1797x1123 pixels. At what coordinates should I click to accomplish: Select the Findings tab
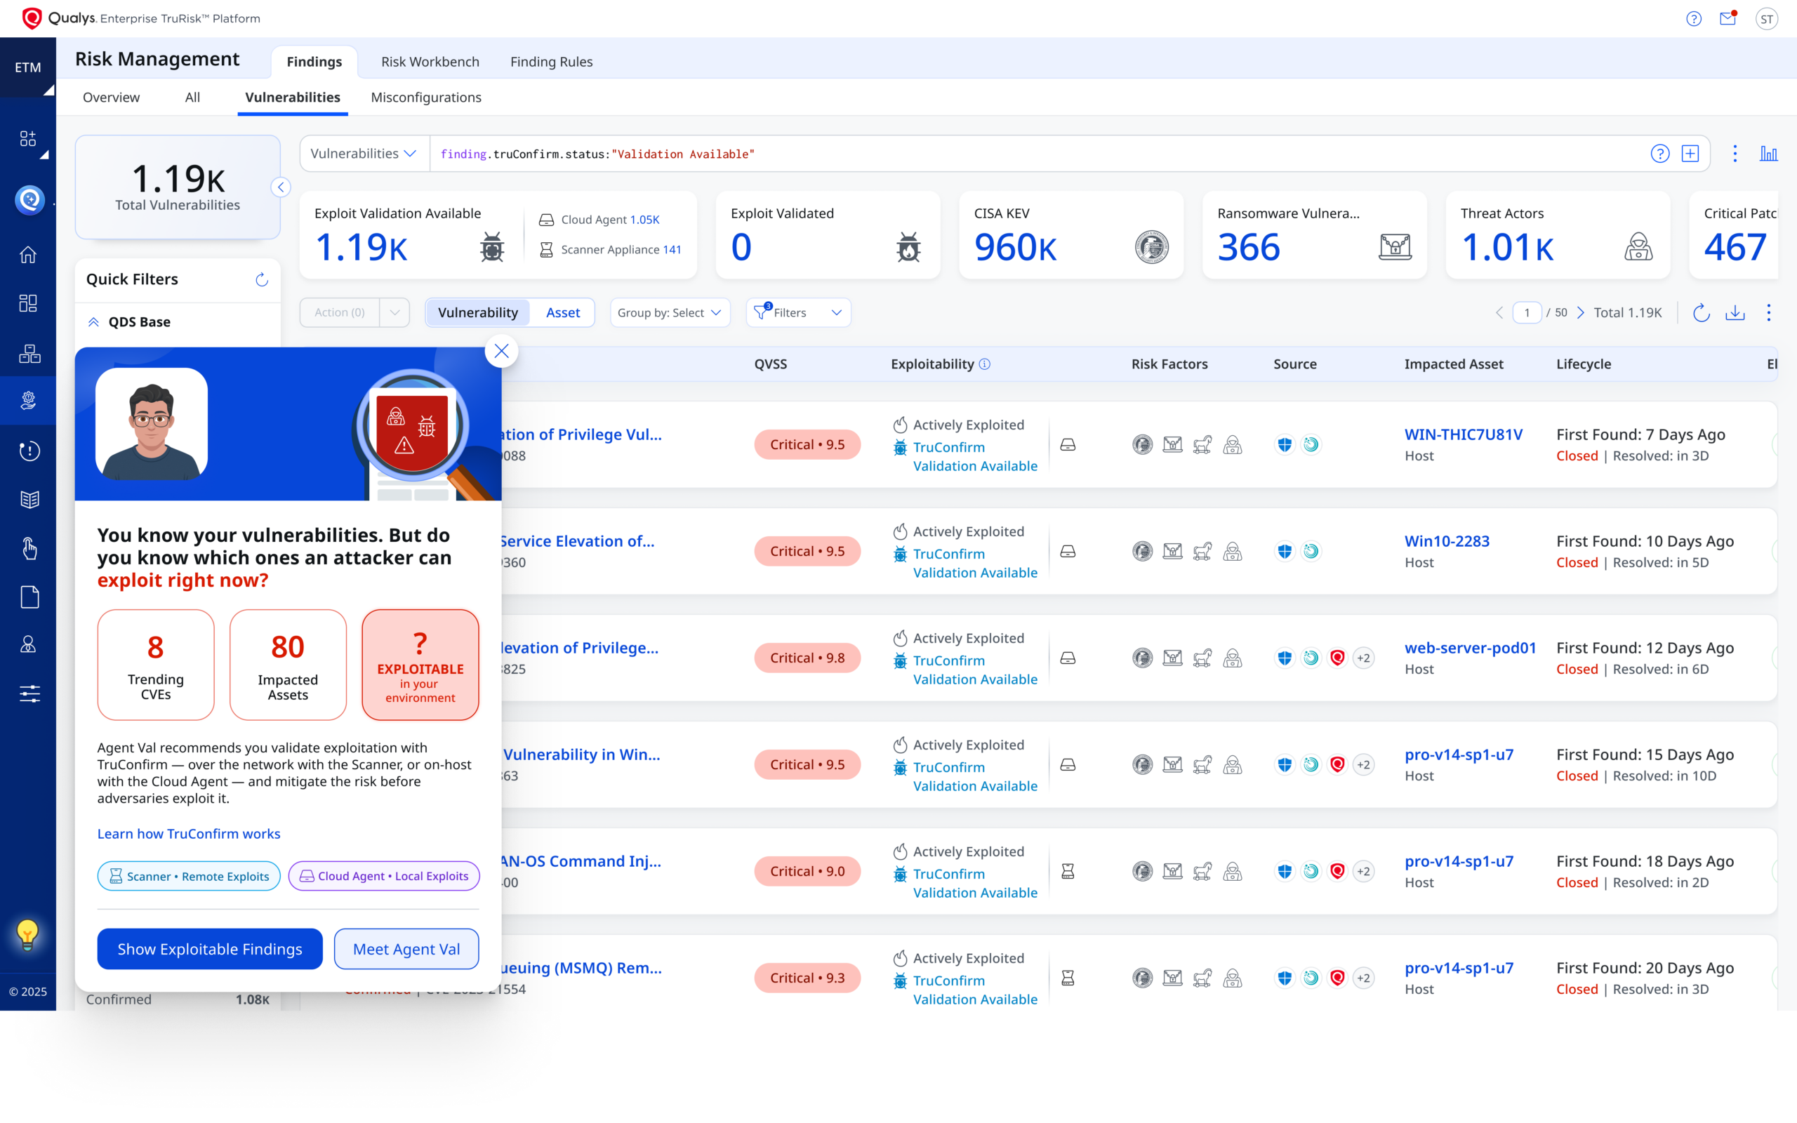(314, 62)
